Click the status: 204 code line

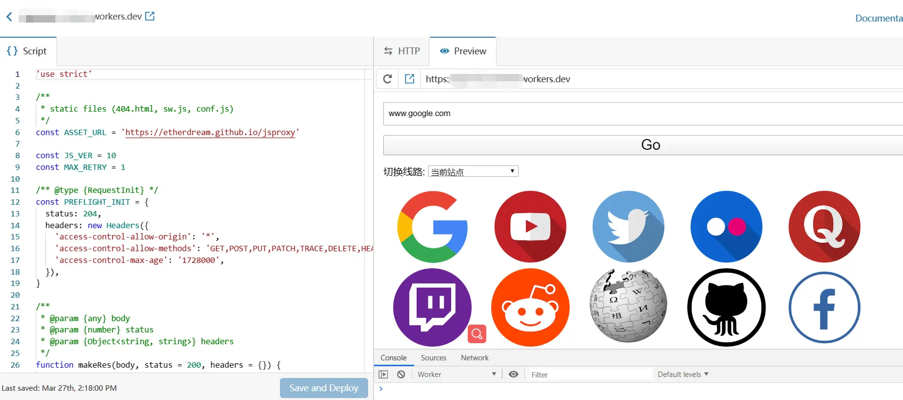pyautogui.click(x=73, y=213)
